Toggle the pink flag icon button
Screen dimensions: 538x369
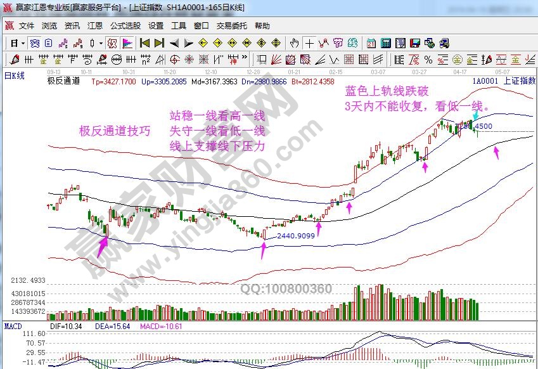127,43
